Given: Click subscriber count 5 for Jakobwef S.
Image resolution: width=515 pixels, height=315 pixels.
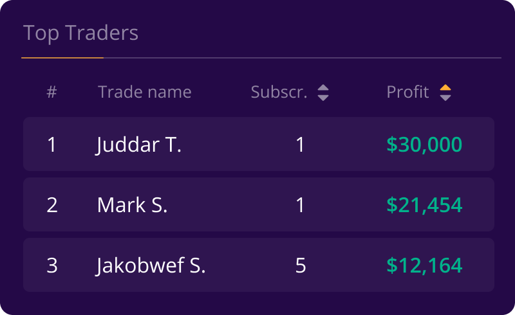Looking at the screenshot, I should (x=301, y=265).
